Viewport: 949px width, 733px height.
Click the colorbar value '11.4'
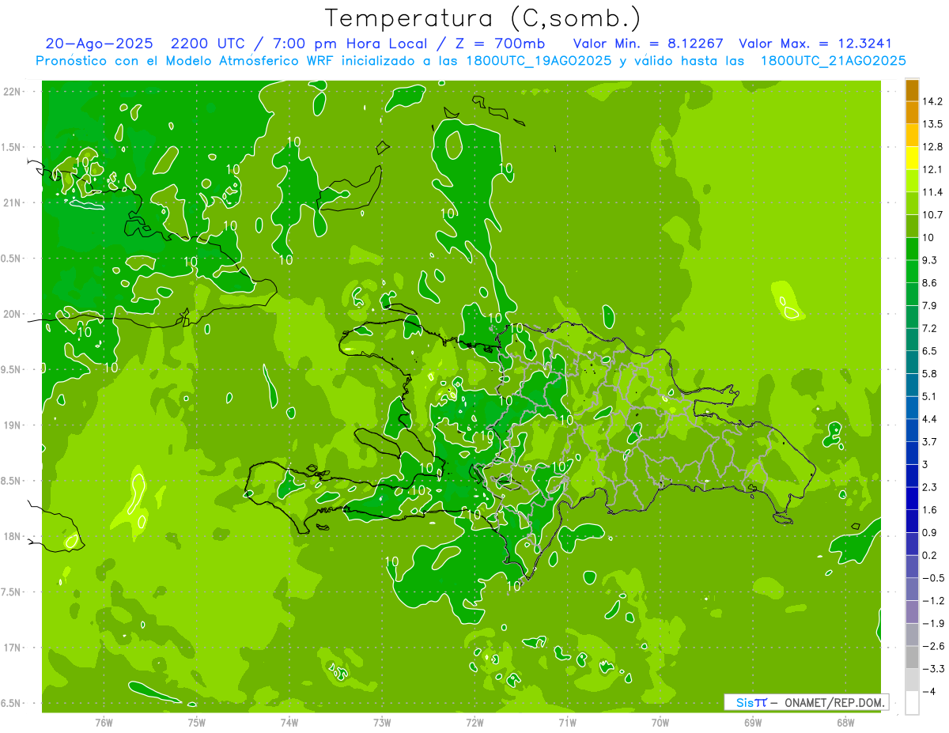(x=932, y=192)
